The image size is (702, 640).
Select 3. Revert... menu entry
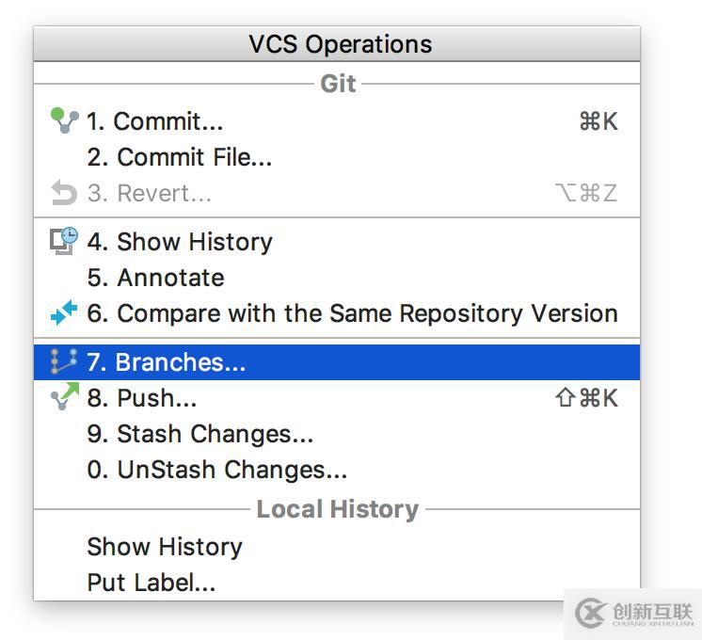tap(337, 193)
